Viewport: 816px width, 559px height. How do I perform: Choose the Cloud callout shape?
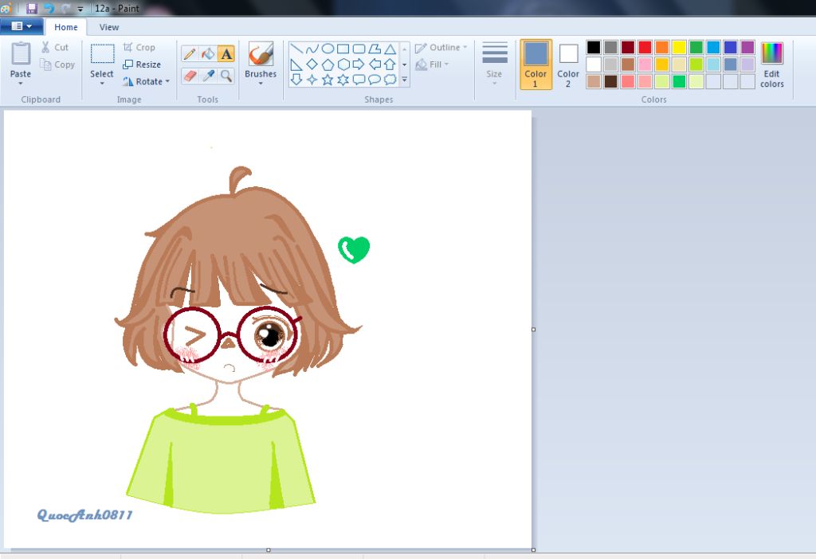pyautogui.click(x=390, y=80)
